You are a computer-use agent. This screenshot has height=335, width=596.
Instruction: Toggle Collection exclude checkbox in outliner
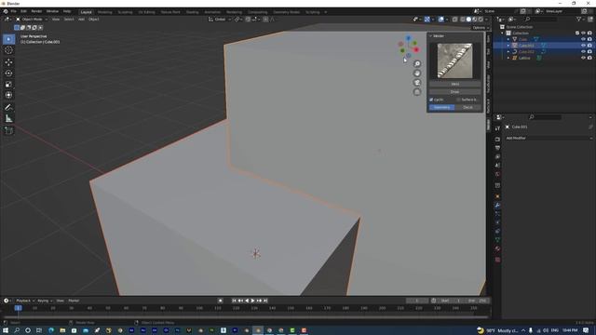577,33
